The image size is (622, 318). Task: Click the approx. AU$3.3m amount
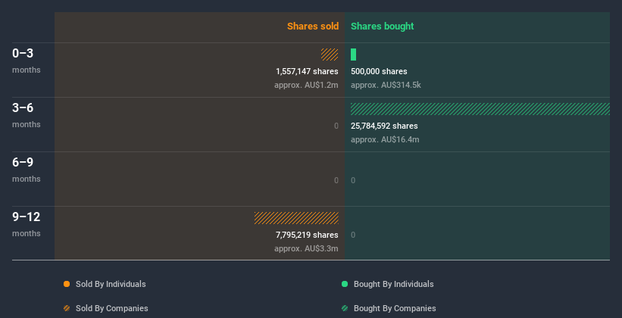coord(306,248)
